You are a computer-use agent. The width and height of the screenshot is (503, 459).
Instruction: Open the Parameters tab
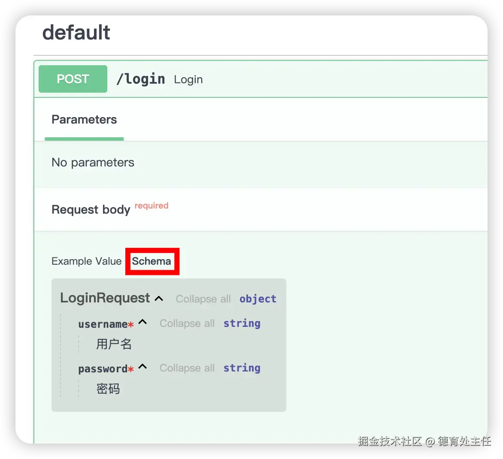click(x=84, y=120)
